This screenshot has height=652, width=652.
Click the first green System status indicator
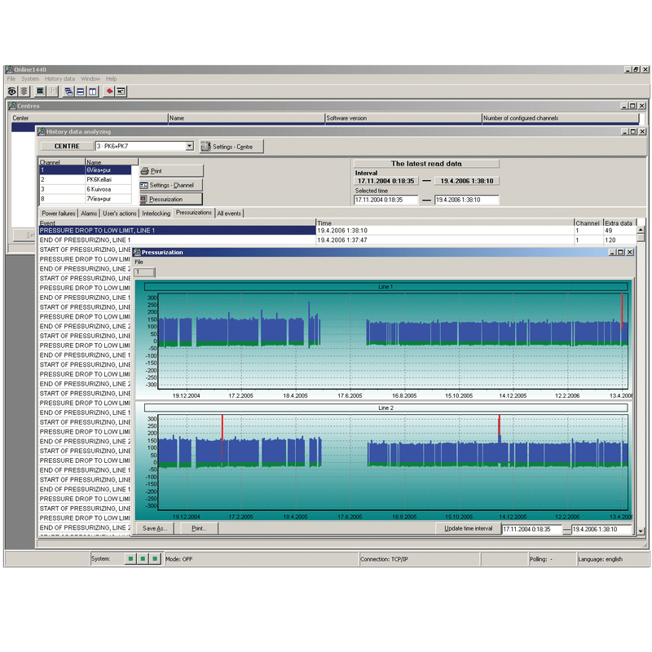[x=130, y=558]
